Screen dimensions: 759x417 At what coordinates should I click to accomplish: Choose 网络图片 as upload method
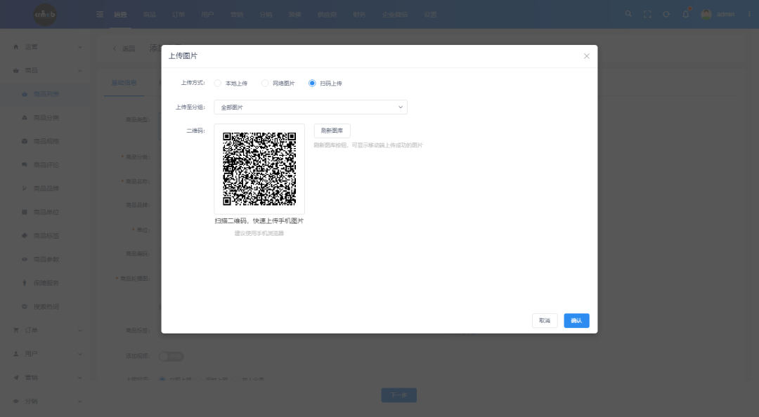(264, 83)
